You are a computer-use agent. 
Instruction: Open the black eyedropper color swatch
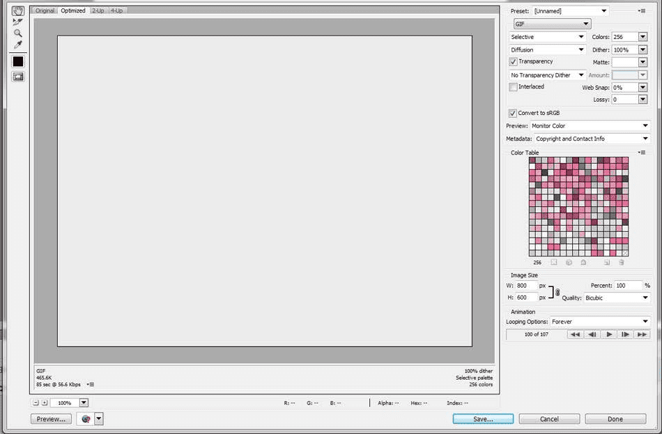click(x=17, y=61)
